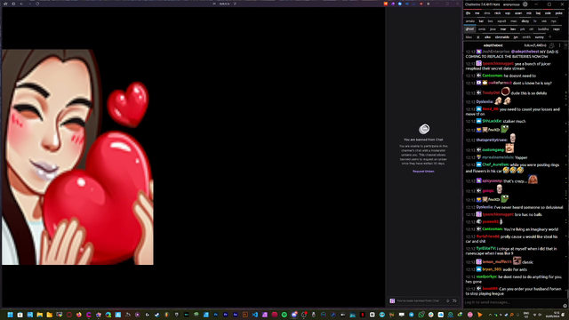Open After Effects from the taskbar

pos(235,315)
